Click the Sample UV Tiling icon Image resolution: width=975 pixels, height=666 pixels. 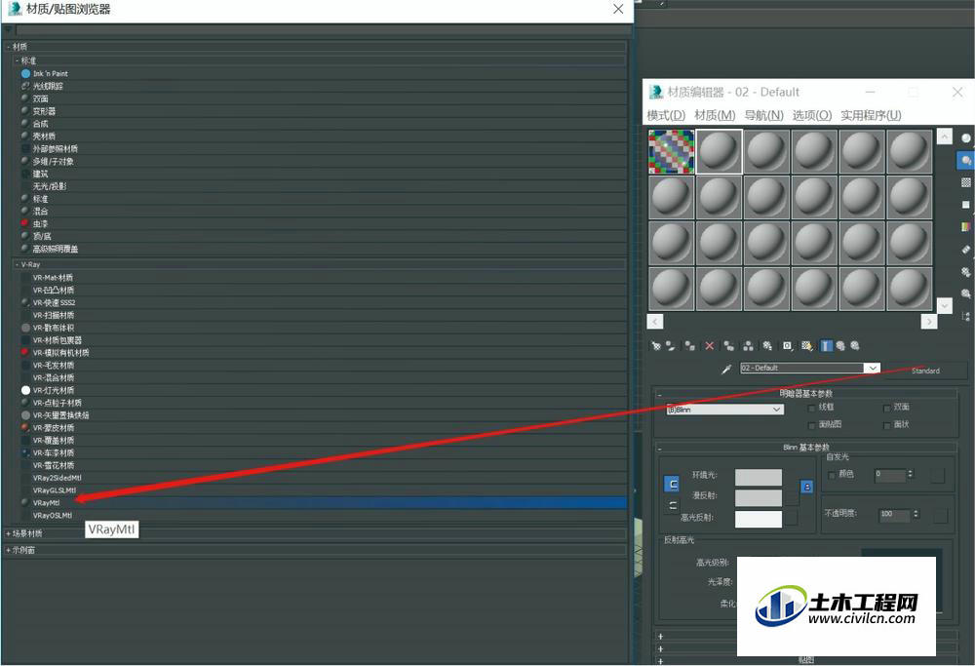point(965,205)
